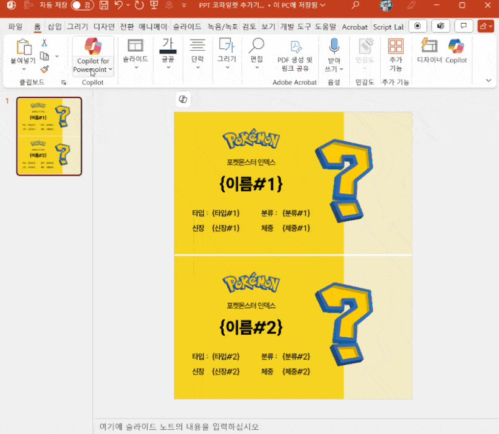Screen dimensions: 499x434
Task: Click the {분류#1} placeholder text
Action: pyautogui.click(x=296, y=213)
